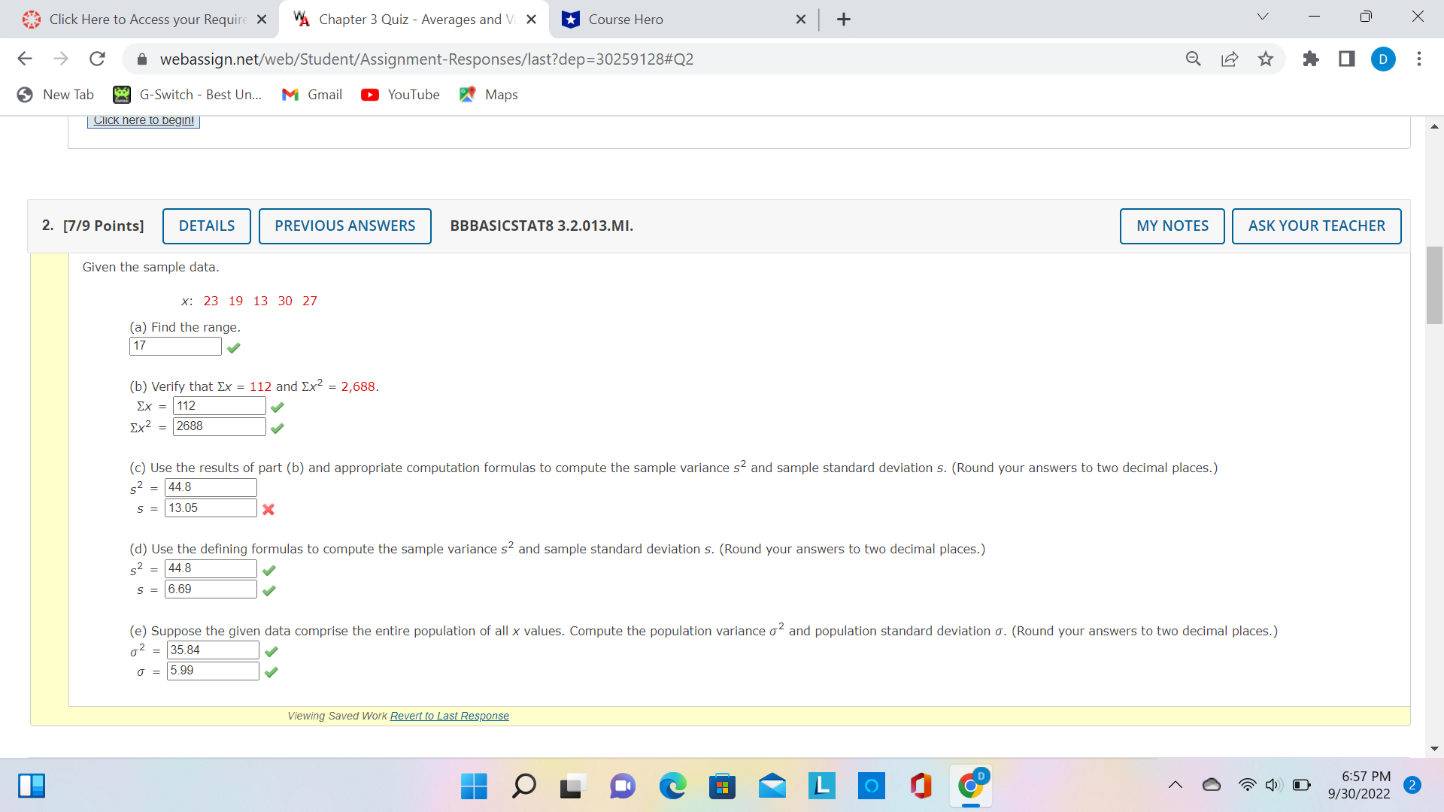
Task: Select the incorrect s value input field
Action: pos(210,507)
